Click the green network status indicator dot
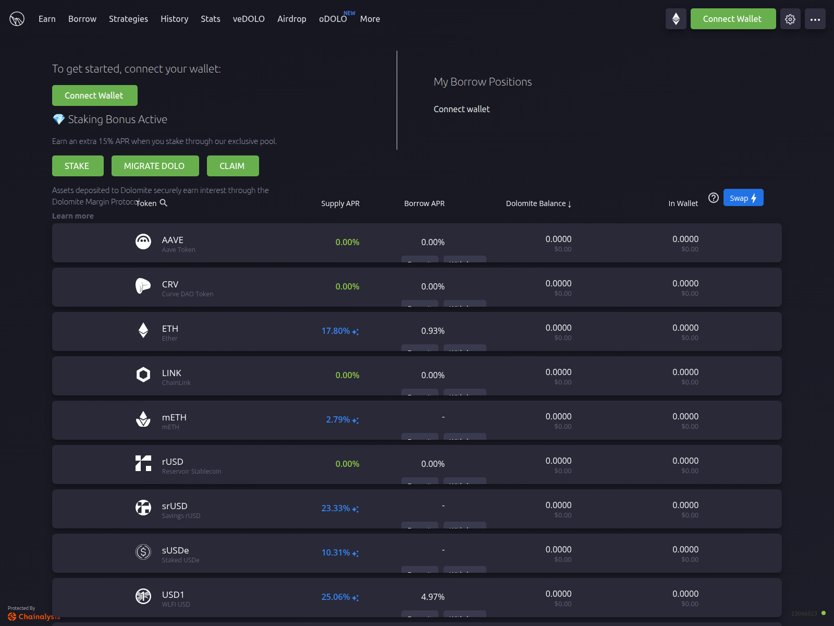Viewport: 834px width, 626px height. click(x=824, y=613)
